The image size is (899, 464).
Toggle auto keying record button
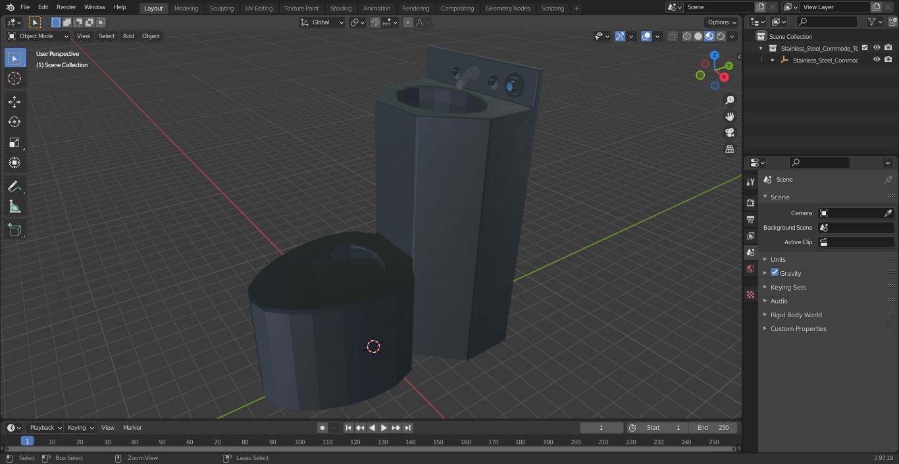click(322, 428)
